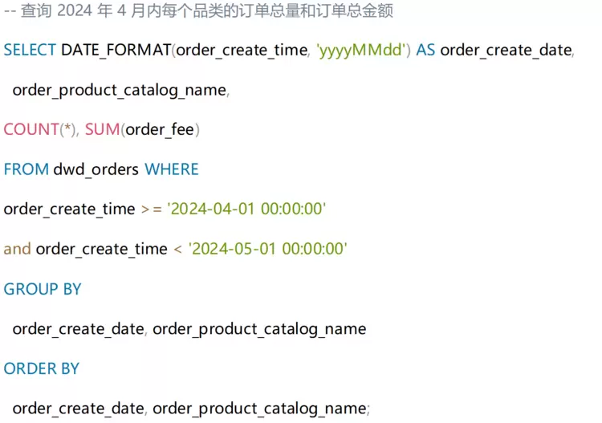Click the AS keyword
The width and height of the screenshot is (602, 423).
pyautogui.click(x=425, y=50)
